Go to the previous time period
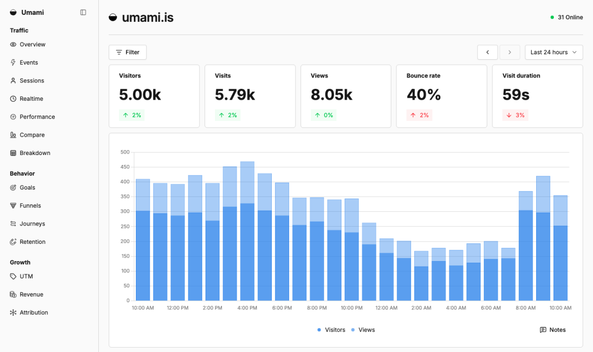The width and height of the screenshot is (593, 352). click(x=488, y=52)
